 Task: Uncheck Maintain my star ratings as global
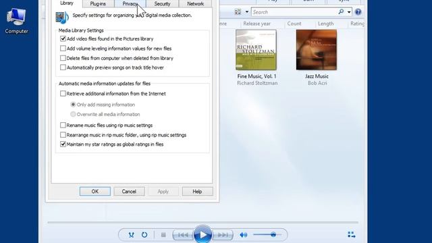pos(63,144)
